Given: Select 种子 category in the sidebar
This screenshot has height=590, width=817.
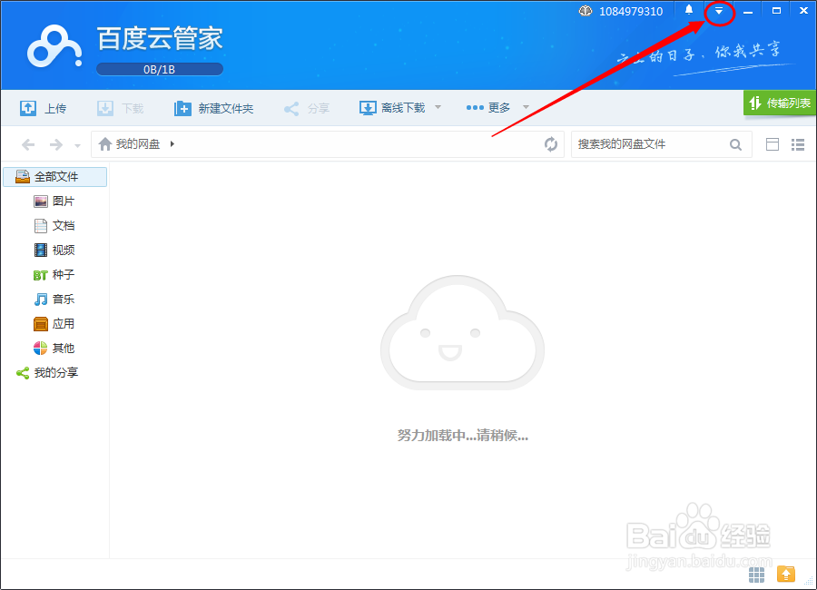Looking at the screenshot, I should [x=54, y=275].
